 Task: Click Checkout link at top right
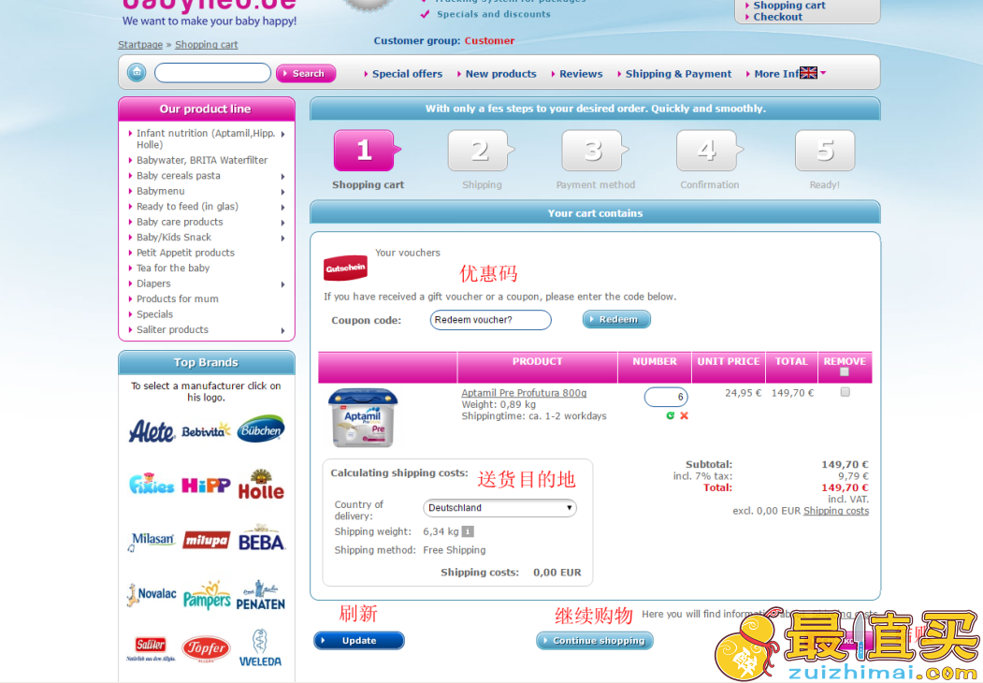pyautogui.click(x=777, y=17)
